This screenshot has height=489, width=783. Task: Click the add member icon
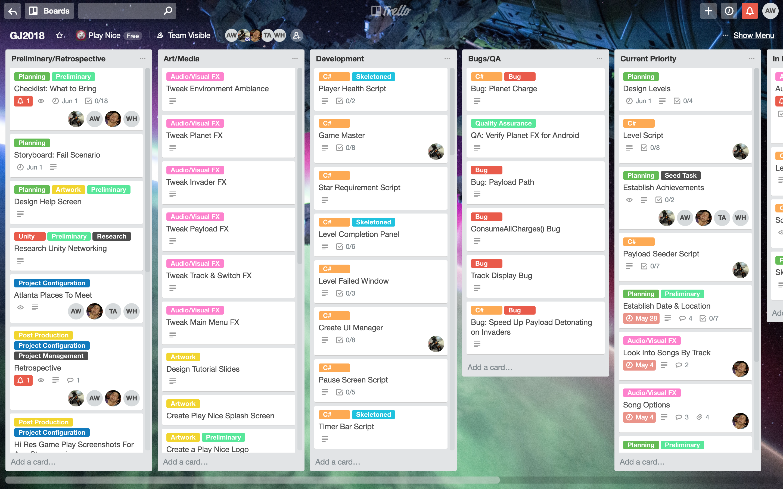[296, 35]
